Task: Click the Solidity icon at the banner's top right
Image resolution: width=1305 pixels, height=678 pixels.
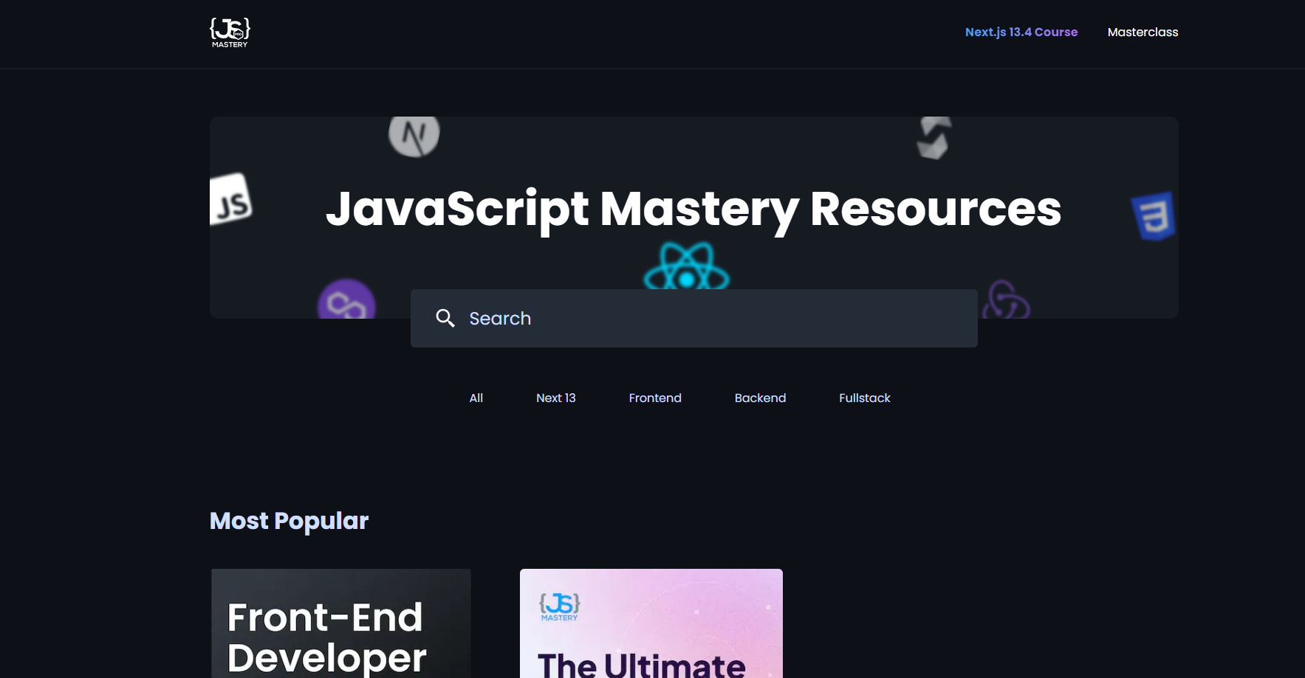Action: 934,137
